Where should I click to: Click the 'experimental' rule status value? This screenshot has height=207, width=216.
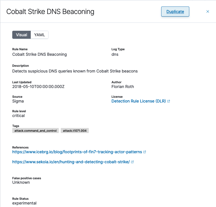point(24,203)
